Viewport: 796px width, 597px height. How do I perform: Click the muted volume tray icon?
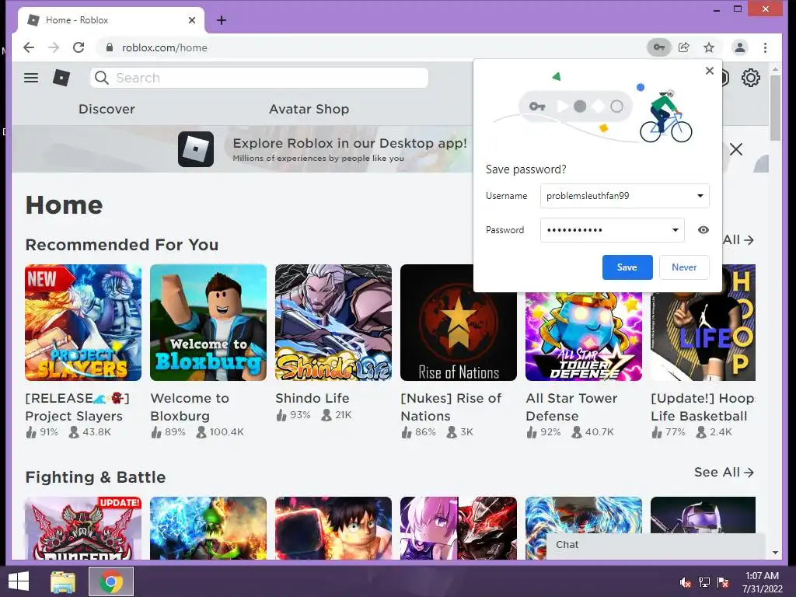point(685,582)
